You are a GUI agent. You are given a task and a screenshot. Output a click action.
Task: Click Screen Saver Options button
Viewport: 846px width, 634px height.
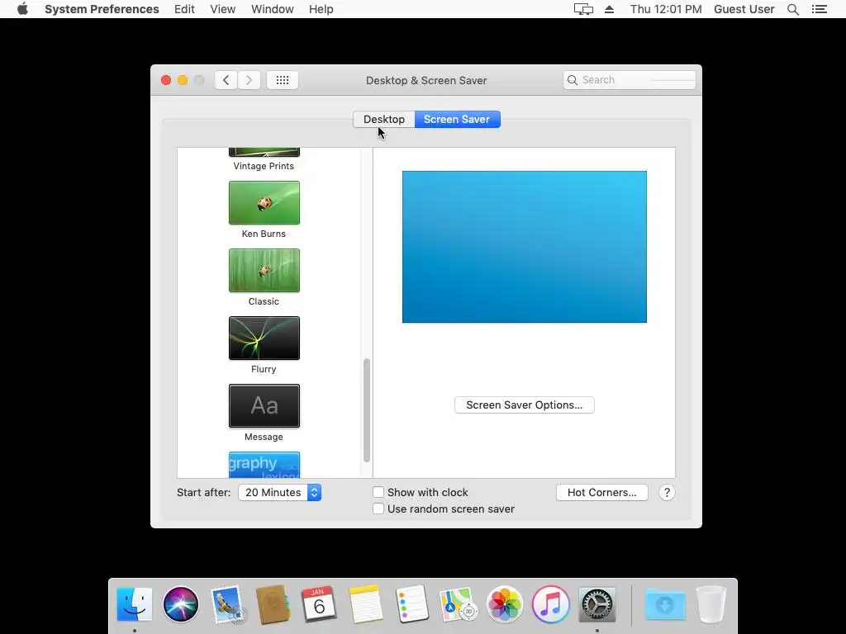coord(525,405)
